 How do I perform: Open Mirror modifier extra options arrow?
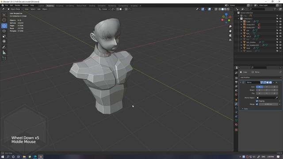coord(273,83)
